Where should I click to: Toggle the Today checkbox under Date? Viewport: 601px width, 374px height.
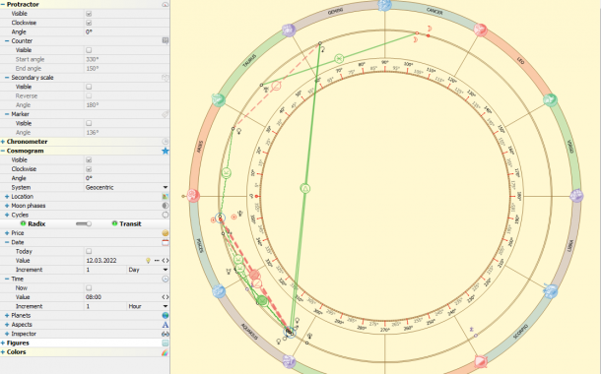(89, 252)
